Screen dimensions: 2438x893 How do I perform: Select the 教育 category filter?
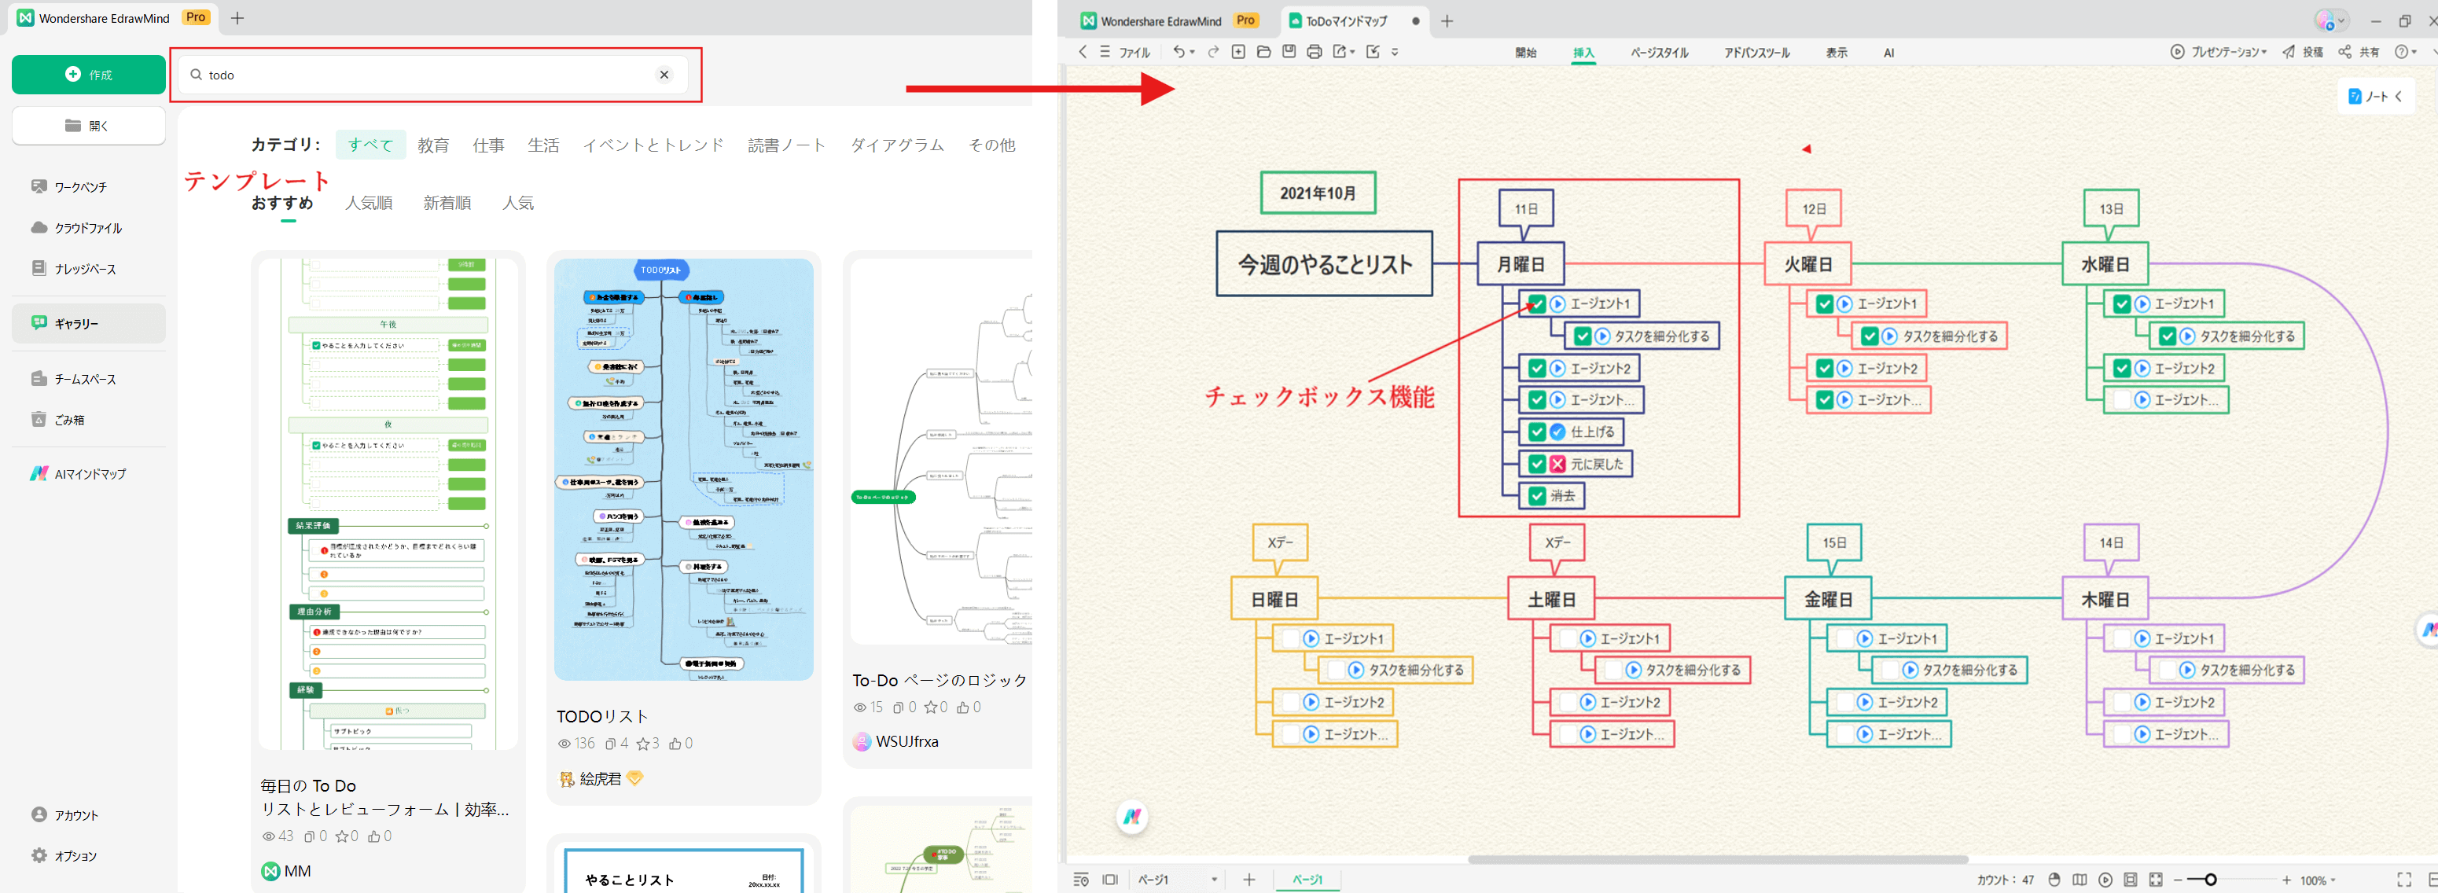pyautogui.click(x=433, y=145)
